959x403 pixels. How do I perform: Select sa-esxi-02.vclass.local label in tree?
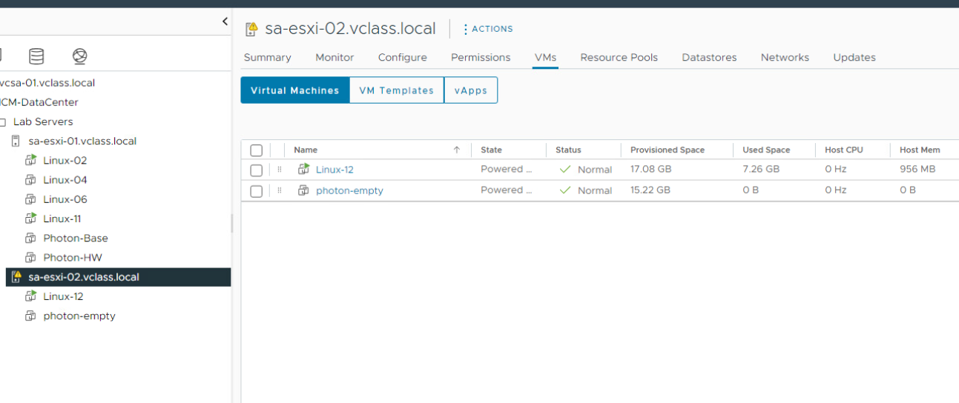[x=84, y=277]
